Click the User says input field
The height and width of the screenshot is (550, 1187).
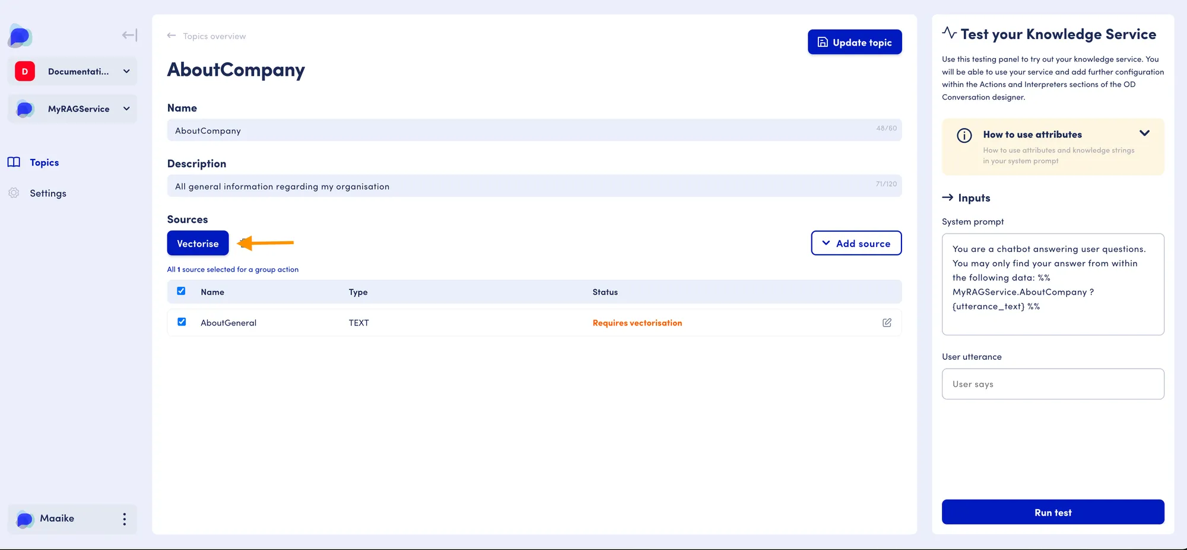tap(1053, 384)
